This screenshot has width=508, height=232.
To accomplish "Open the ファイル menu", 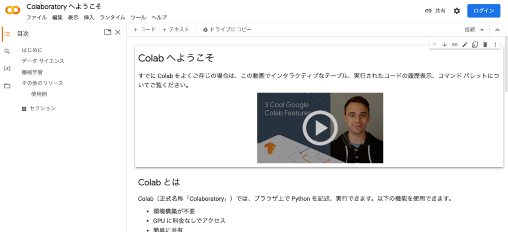I will pyautogui.click(x=36, y=17).
